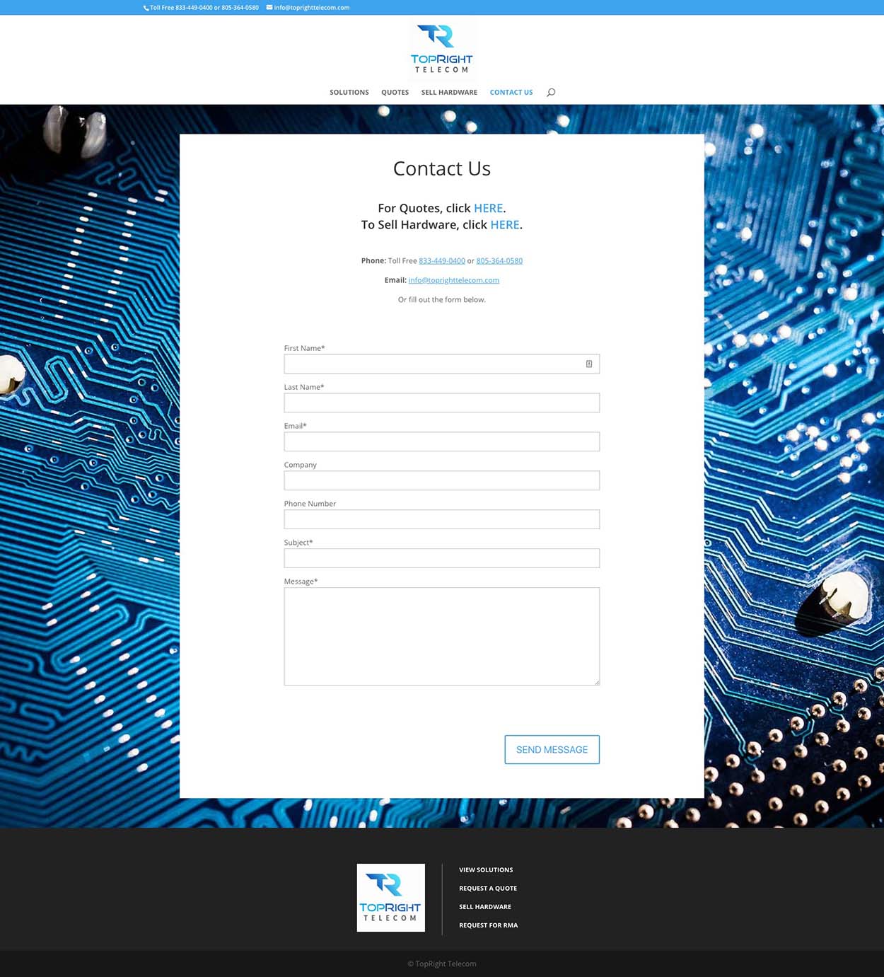Click HERE link to Sell Hardware
Viewport: 884px width, 977px height.
(505, 225)
